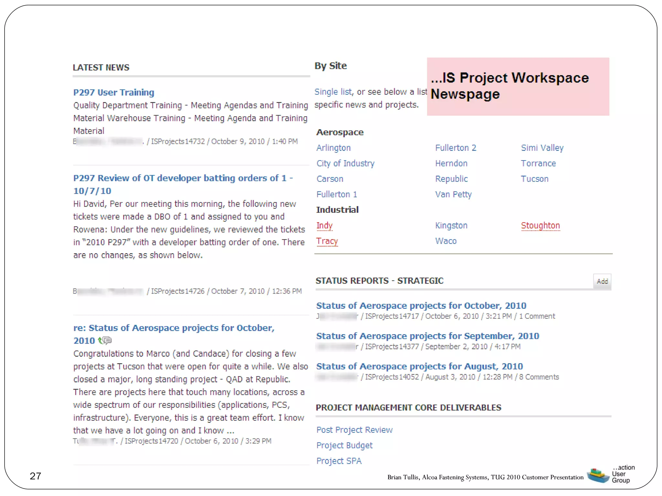This screenshot has height=496, width=662.
Task: Select the Arlington site link
Action: (333, 148)
